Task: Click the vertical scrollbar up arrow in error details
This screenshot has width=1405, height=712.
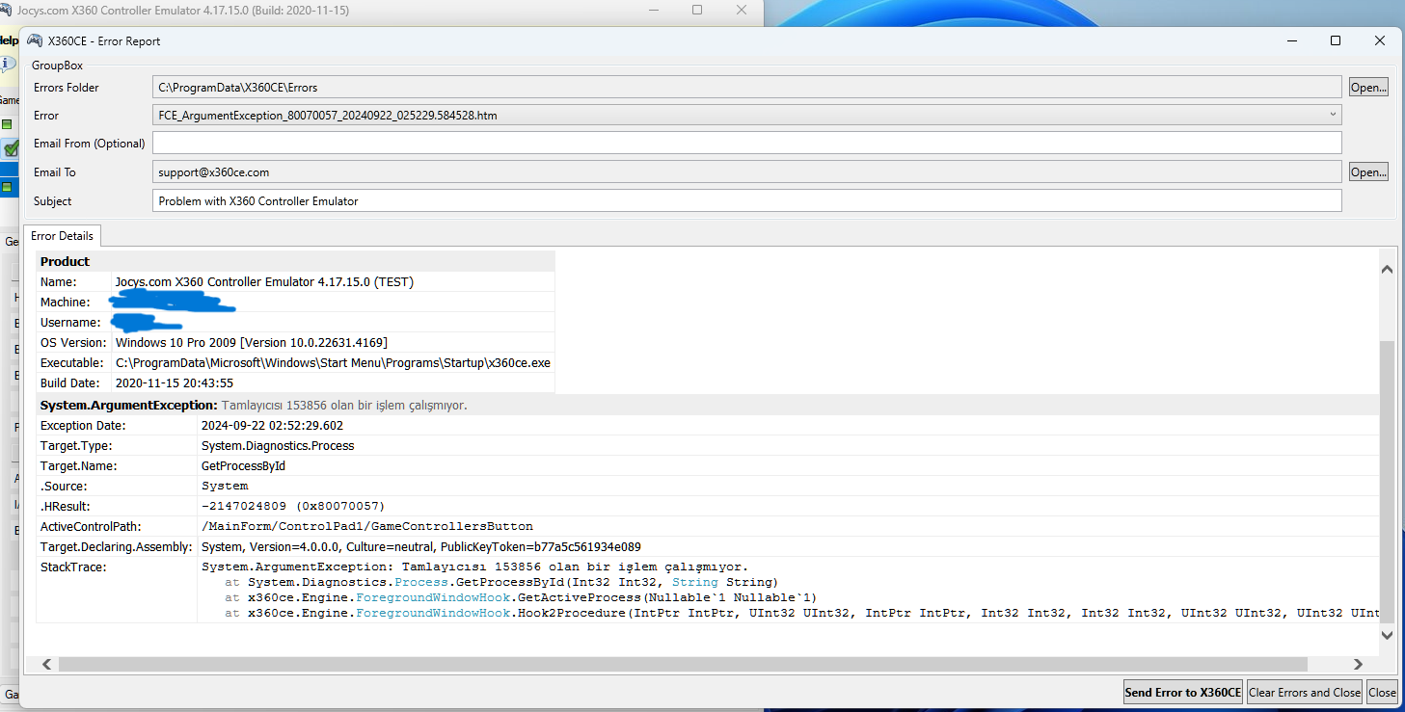Action: (1387, 271)
